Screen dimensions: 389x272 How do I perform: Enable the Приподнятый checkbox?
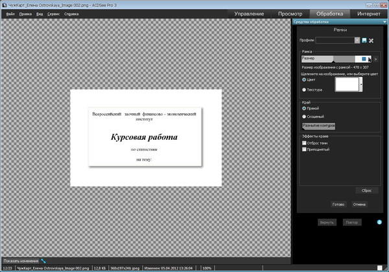pos(304,149)
